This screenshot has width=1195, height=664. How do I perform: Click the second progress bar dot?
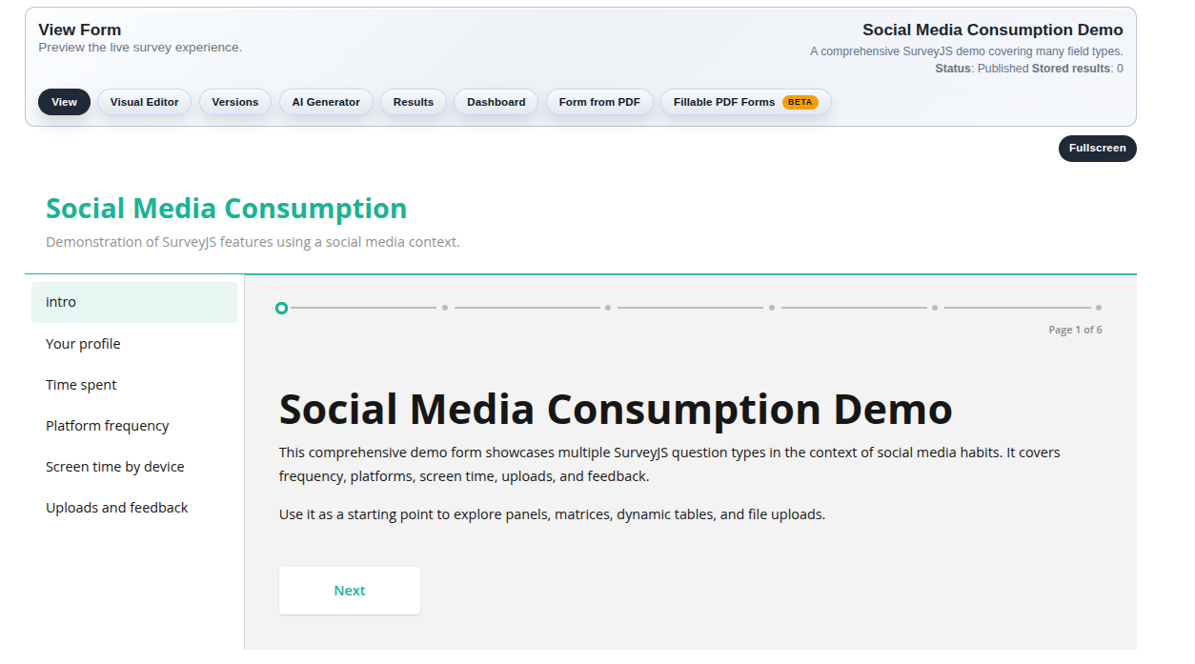pyautogui.click(x=445, y=308)
